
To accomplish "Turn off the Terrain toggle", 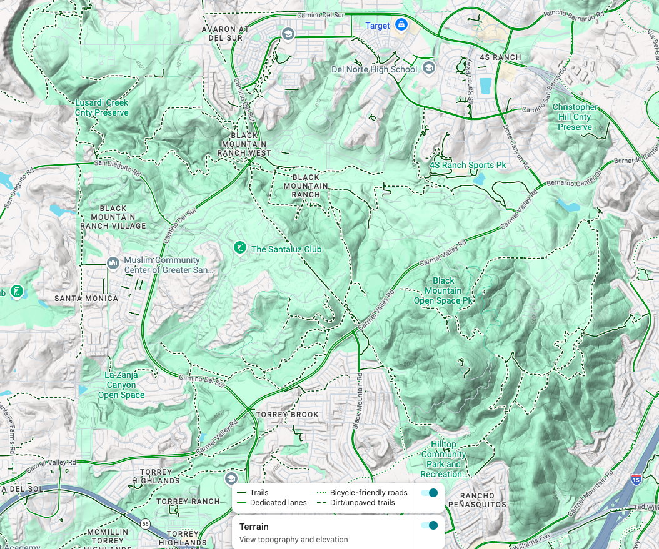I will click(430, 525).
